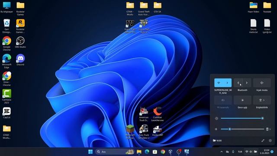This screenshot has width=277, height=156.
Task: Launch CapCut from the desktop
Action: pyautogui.click(x=7, y=113)
